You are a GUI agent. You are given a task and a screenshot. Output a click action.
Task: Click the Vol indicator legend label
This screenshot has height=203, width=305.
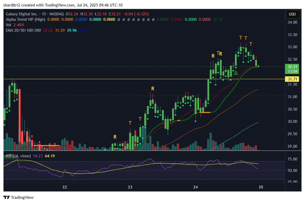(x=9, y=25)
